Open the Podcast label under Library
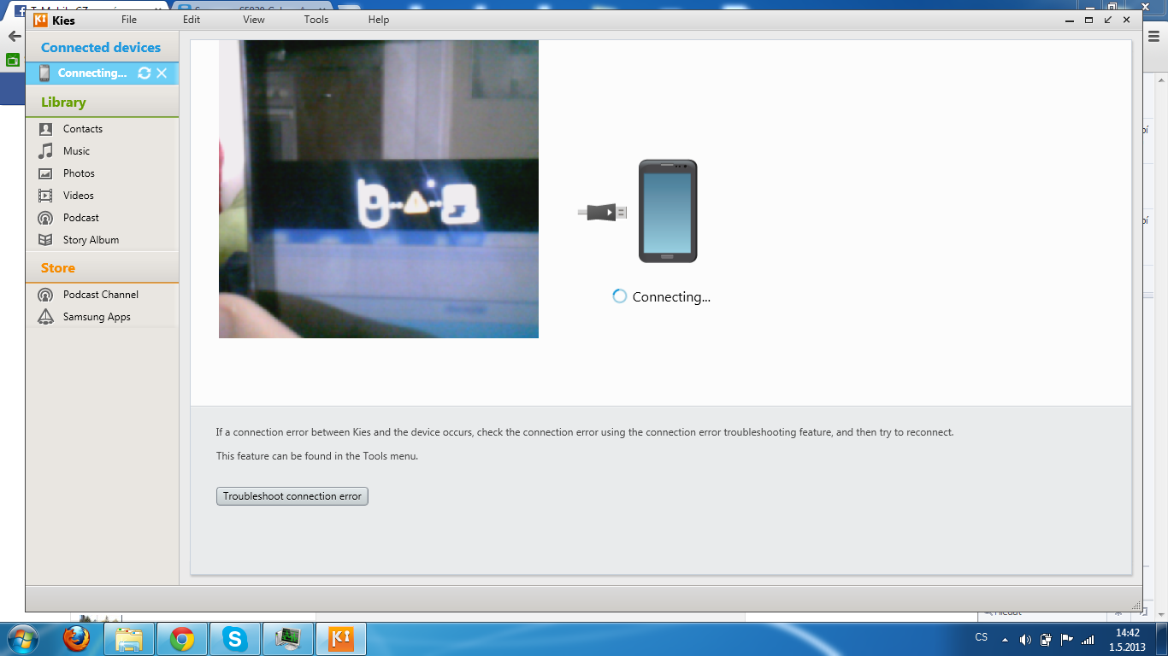This screenshot has height=656, width=1168. pyautogui.click(x=81, y=218)
